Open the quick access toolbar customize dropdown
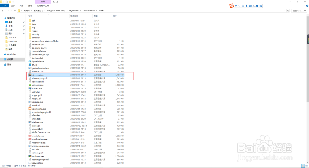This screenshot has width=309, height=168. [13, 2]
